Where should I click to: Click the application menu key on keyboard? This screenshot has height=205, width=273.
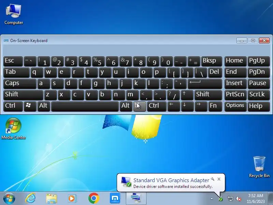coord(140,107)
